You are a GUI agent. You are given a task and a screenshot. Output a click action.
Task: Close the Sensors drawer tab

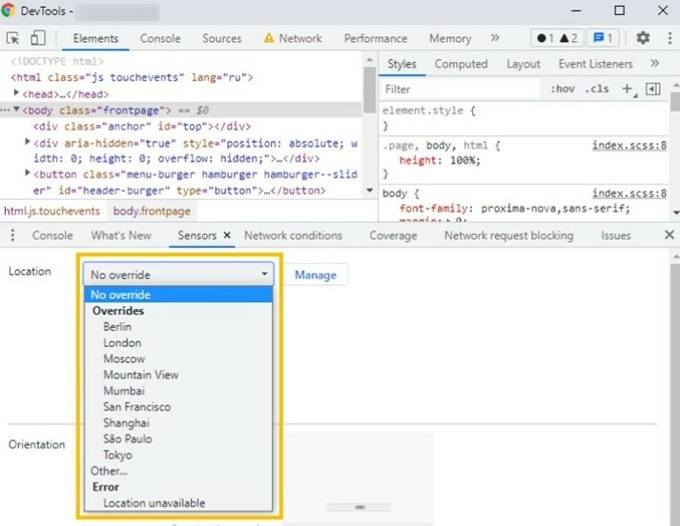(227, 235)
